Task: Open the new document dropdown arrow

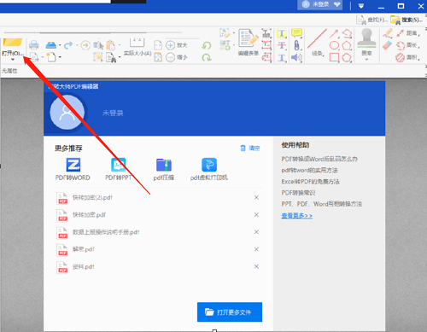Action: [x=60, y=57]
